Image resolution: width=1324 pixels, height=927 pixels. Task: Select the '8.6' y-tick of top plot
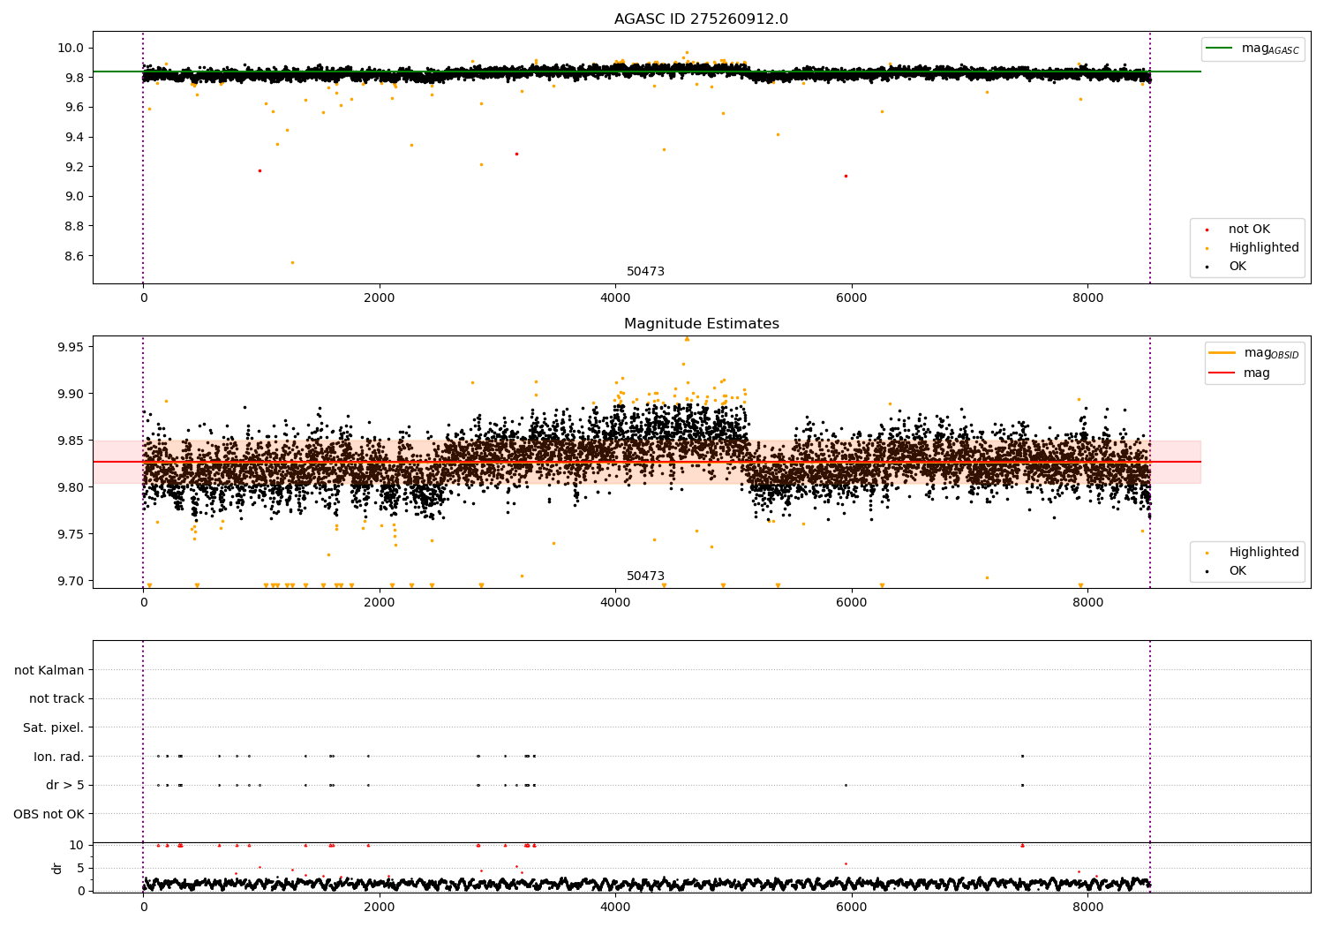click(x=74, y=256)
